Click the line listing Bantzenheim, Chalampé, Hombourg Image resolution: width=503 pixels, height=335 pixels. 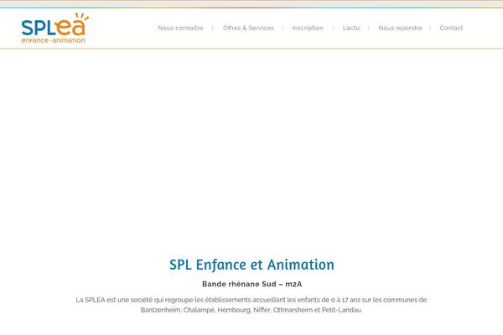point(251,310)
